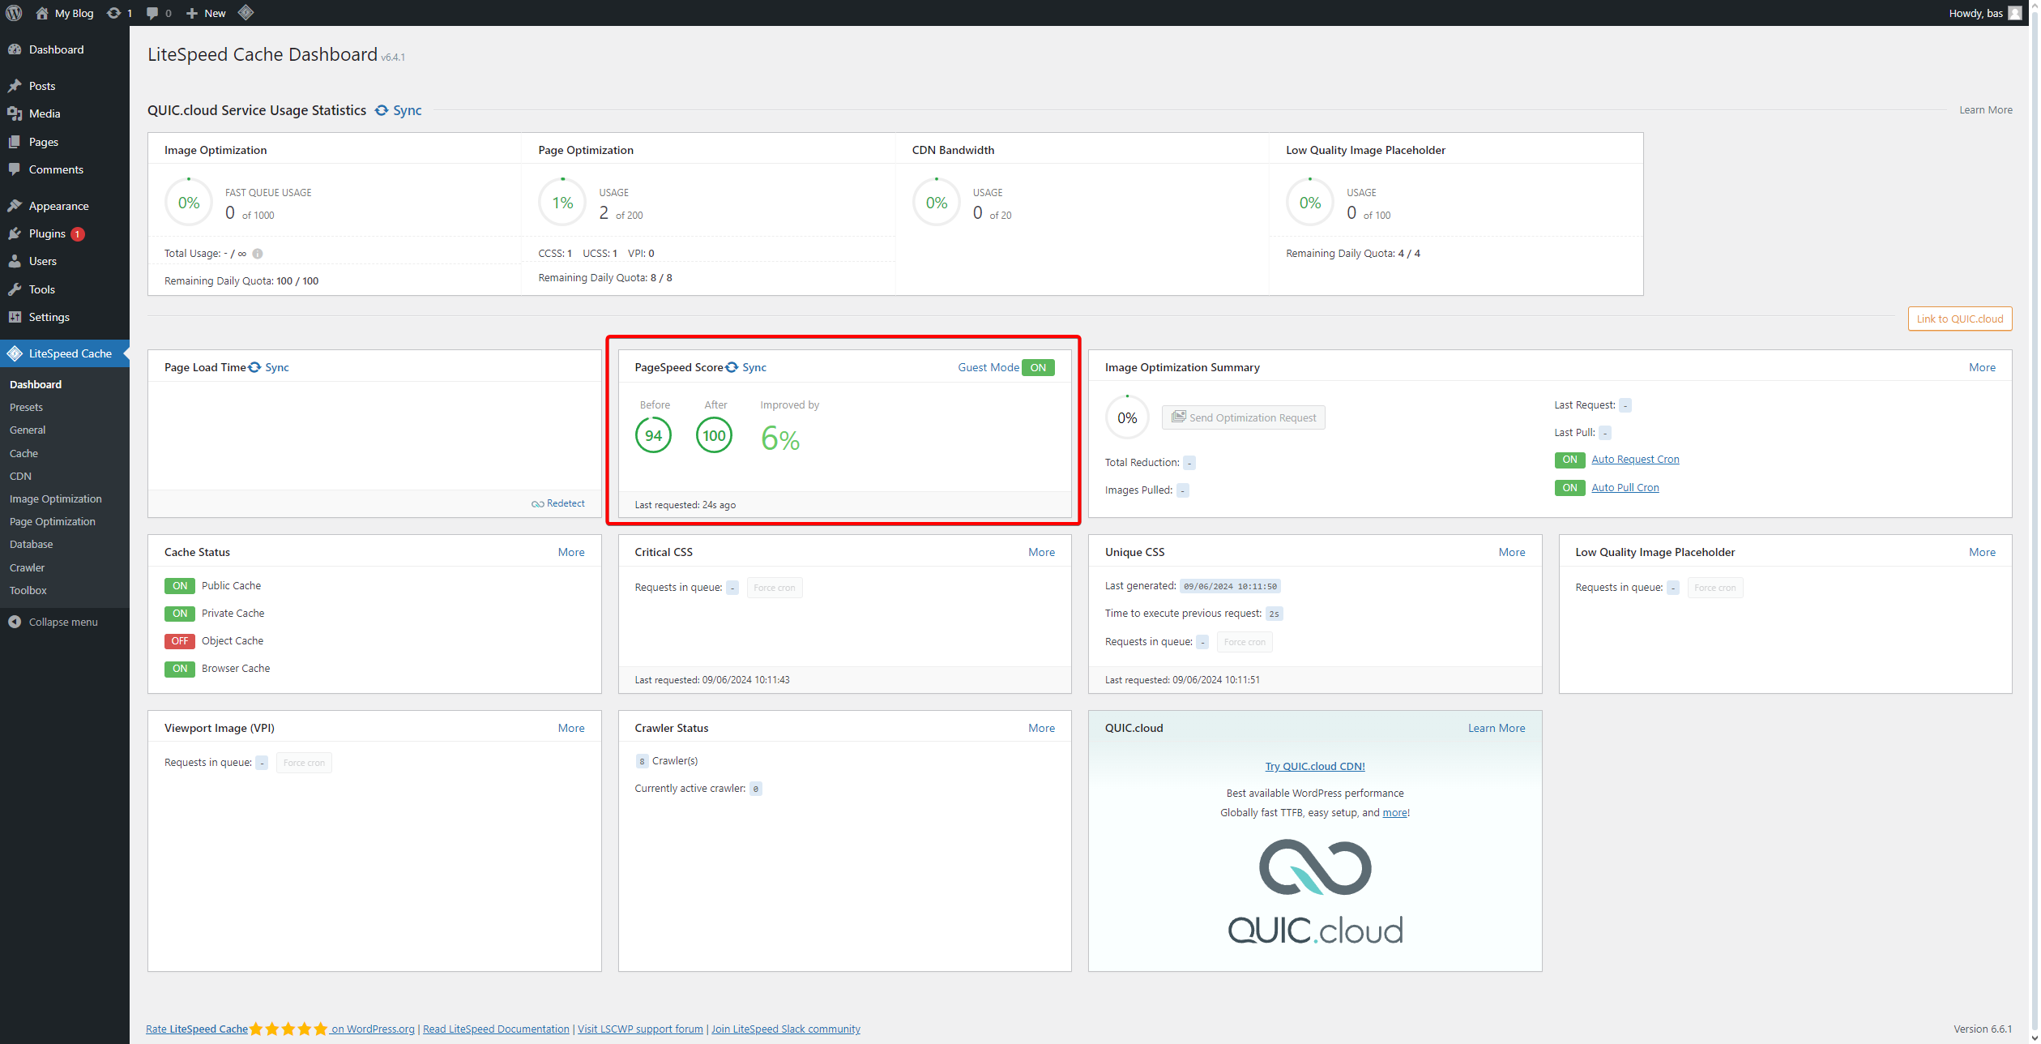
Task: Click the Link to QUIC.cloud button
Action: [x=1959, y=319]
